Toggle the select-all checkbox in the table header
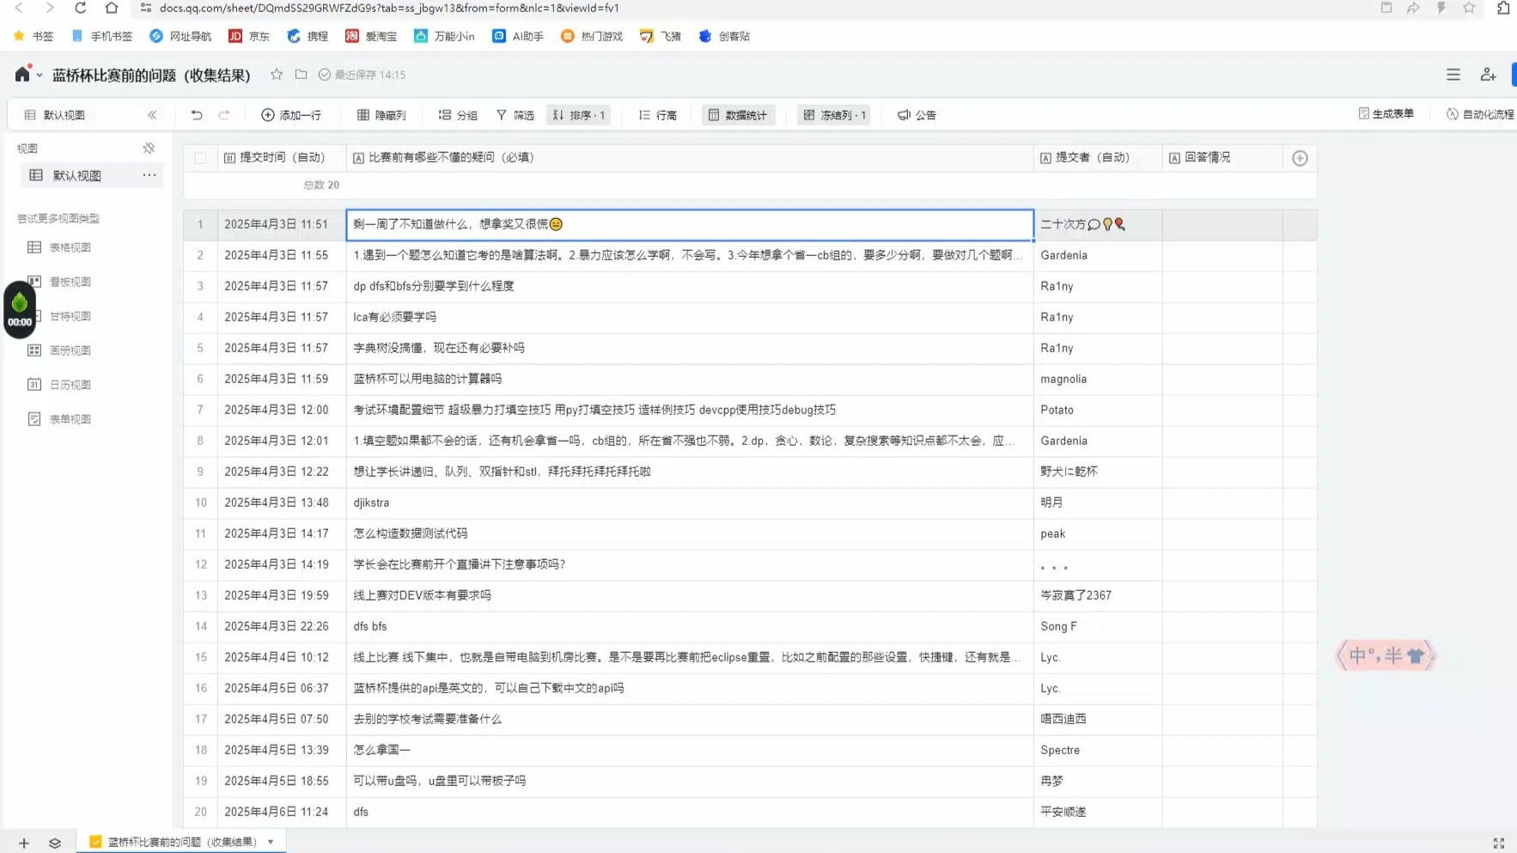This screenshot has width=1517, height=853. [200, 157]
